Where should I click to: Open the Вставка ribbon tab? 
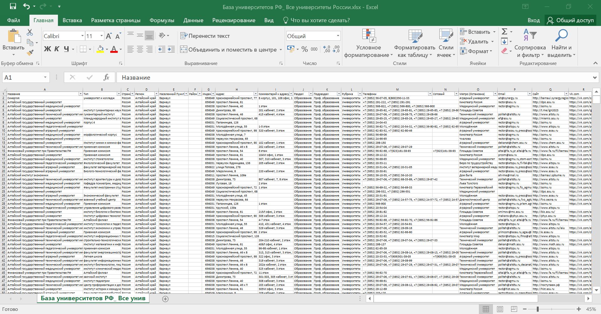72,20
